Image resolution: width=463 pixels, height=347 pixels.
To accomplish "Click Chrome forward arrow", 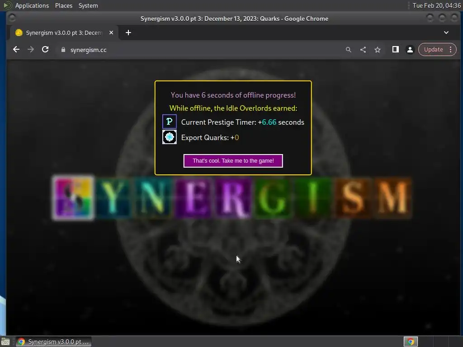I will [x=31, y=50].
